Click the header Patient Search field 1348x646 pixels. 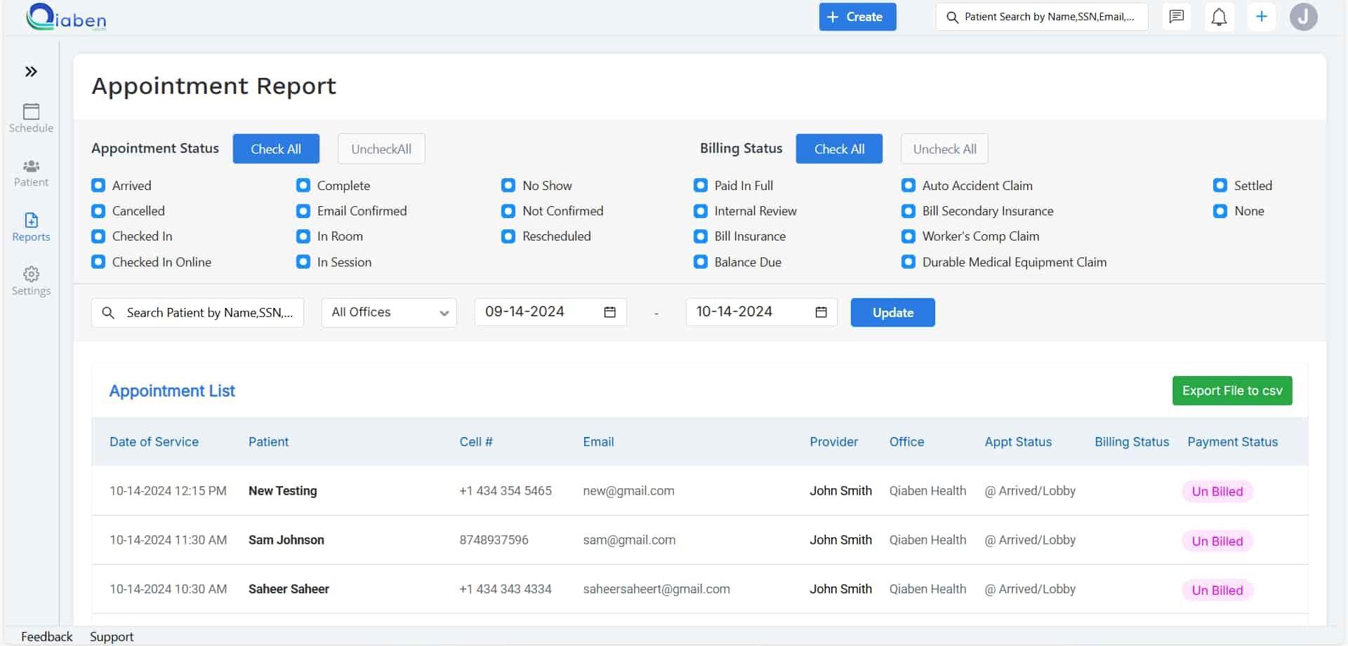coord(1042,17)
